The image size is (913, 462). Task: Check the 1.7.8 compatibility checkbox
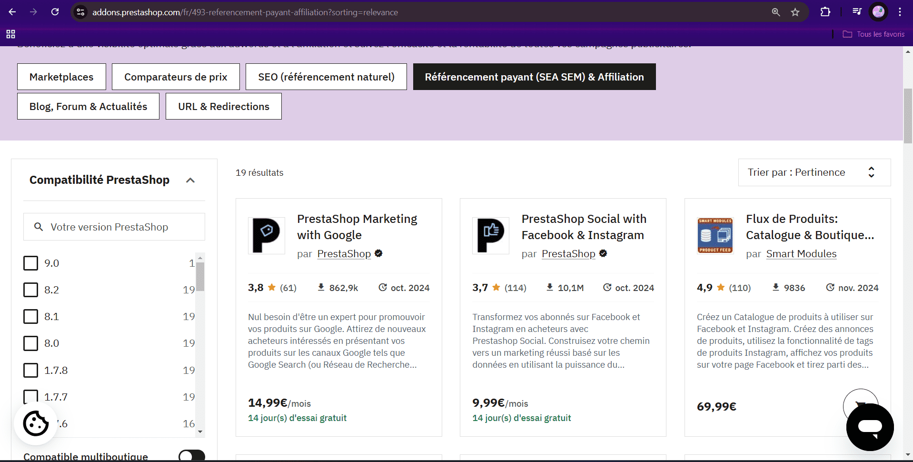click(x=30, y=370)
